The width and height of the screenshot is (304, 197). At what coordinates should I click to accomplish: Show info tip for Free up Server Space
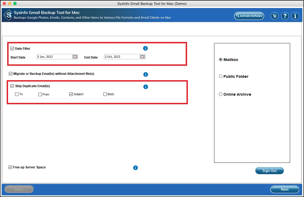coord(135,168)
